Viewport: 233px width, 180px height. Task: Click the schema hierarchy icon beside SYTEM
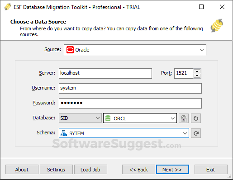pos(64,133)
